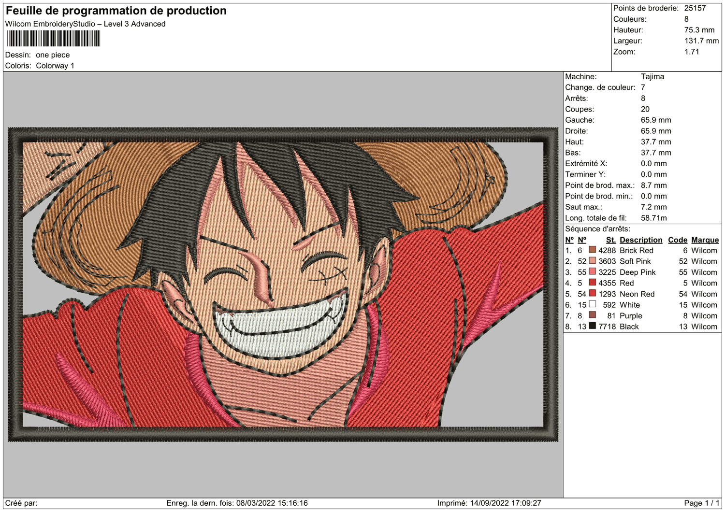The height and width of the screenshot is (512, 725).
Task: Click the Brick Red color swatch
Action: coord(592,250)
